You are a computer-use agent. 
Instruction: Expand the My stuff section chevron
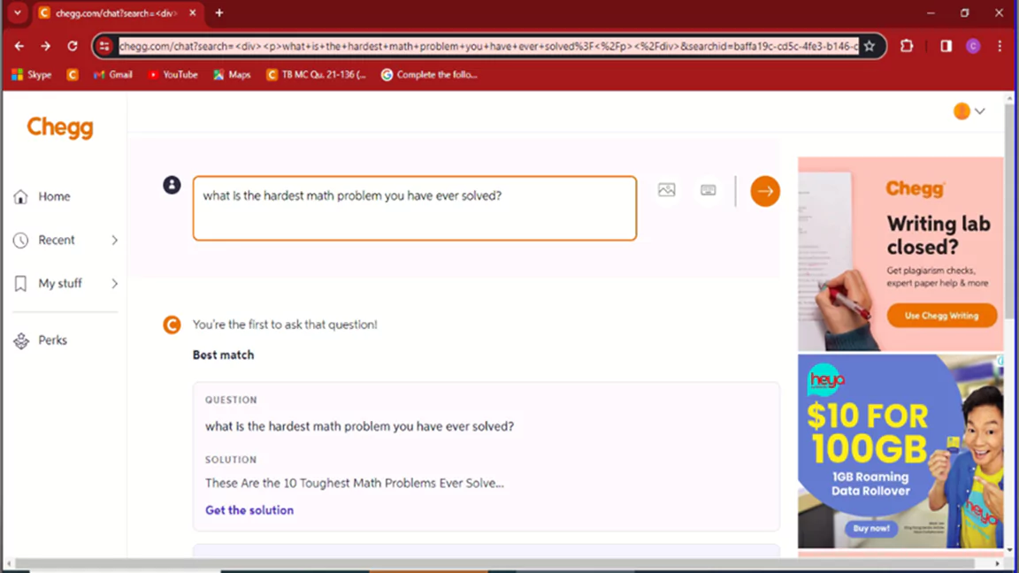(x=113, y=283)
